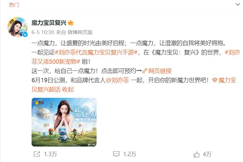Open the 微博网页版 source link
This screenshot has width=243, height=162.
pyautogui.click(x=80, y=32)
